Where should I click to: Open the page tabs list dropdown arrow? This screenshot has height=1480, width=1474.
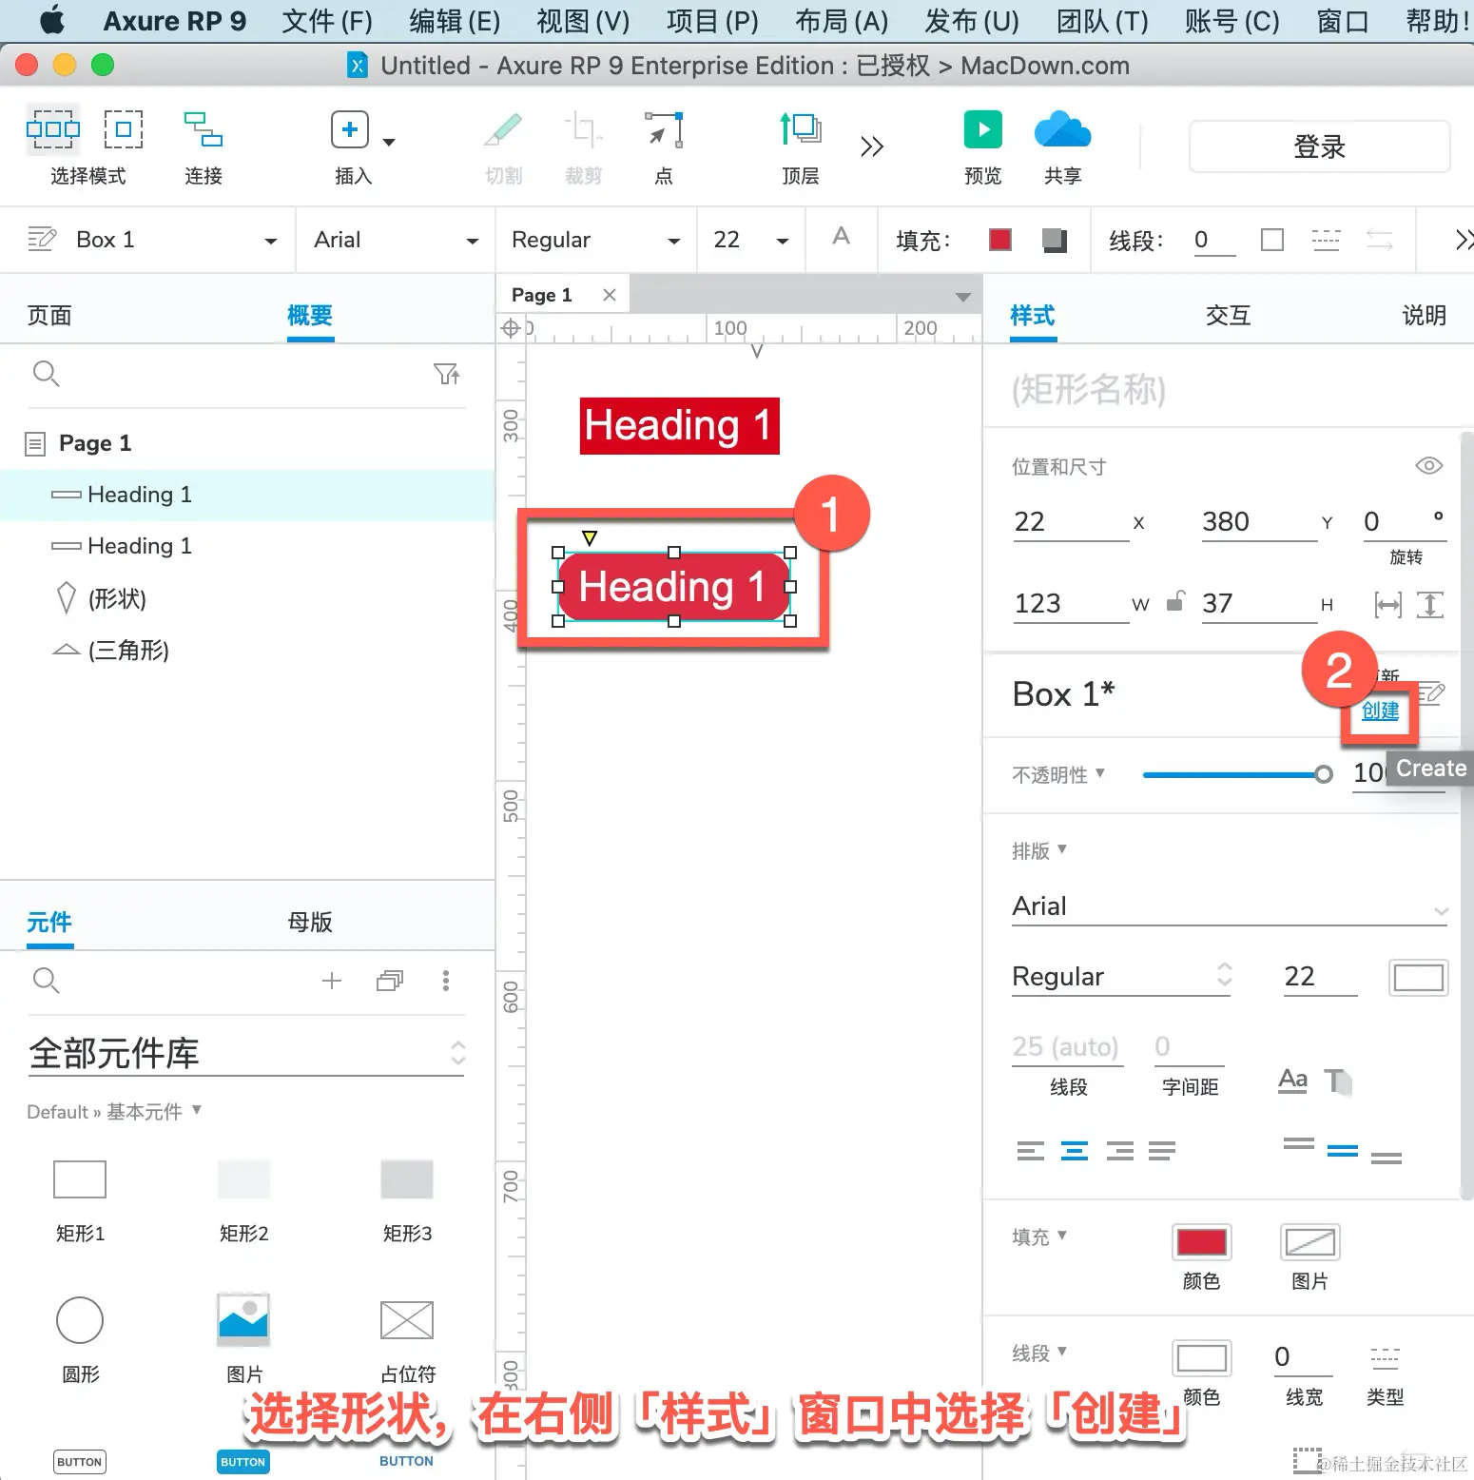click(x=963, y=297)
